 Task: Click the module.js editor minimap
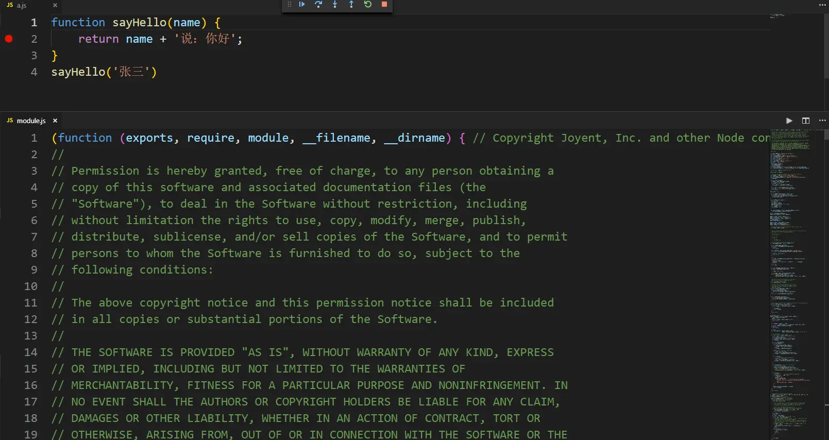(797, 283)
